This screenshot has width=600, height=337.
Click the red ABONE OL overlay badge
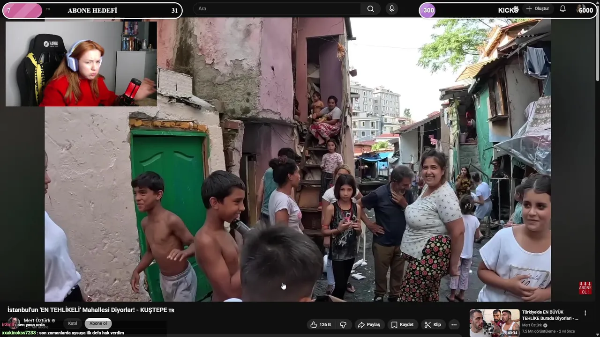click(585, 288)
